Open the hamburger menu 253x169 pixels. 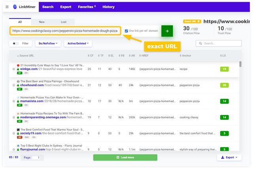[x=7, y=7]
